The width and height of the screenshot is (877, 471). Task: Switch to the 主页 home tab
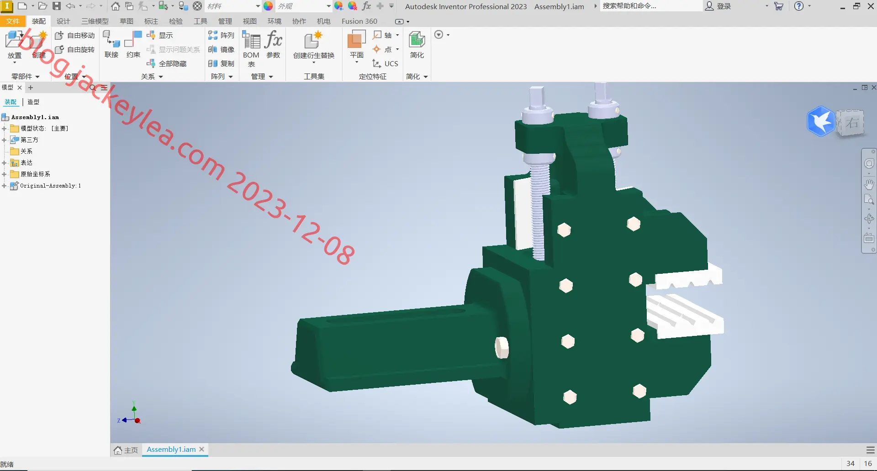(126, 450)
